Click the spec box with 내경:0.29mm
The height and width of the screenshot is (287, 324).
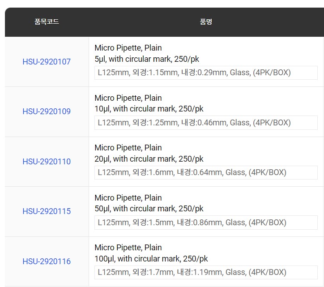pyautogui.click(x=206, y=73)
